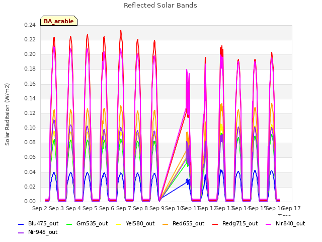
Task: Click the Sep 3 x-axis tick label
Action: point(56,208)
